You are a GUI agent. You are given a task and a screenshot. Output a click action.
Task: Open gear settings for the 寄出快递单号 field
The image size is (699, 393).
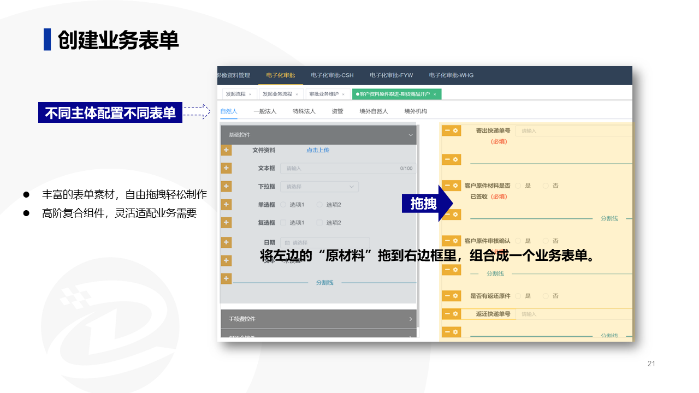tap(456, 130)
